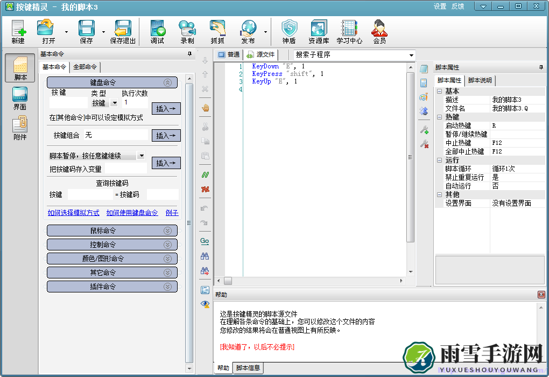The image size is (549, 377).
Task: Open a script with 打开 icon
Action: [x=47, y=32]
